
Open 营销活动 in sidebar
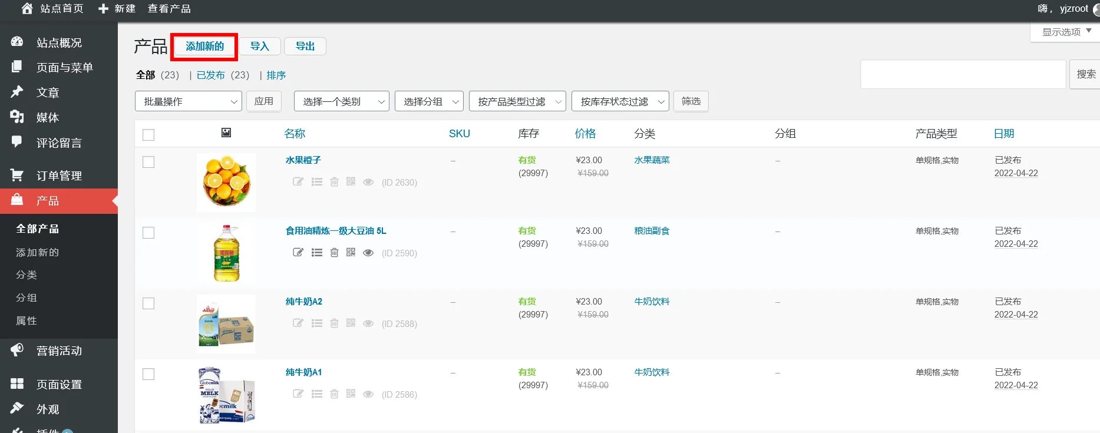click(59, 351)
